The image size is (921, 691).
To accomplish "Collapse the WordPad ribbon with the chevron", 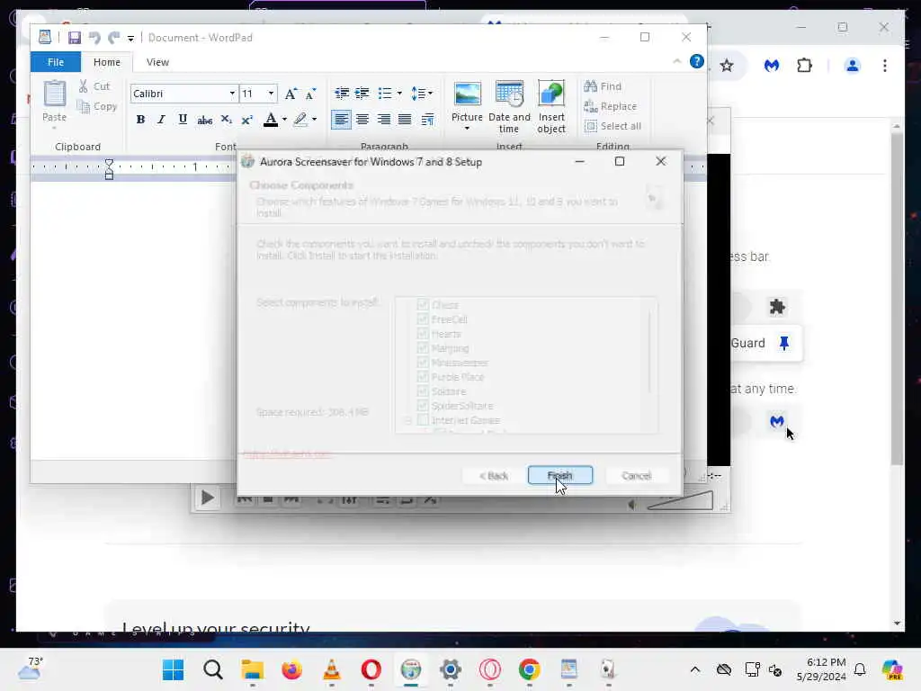I will [676, 61].
